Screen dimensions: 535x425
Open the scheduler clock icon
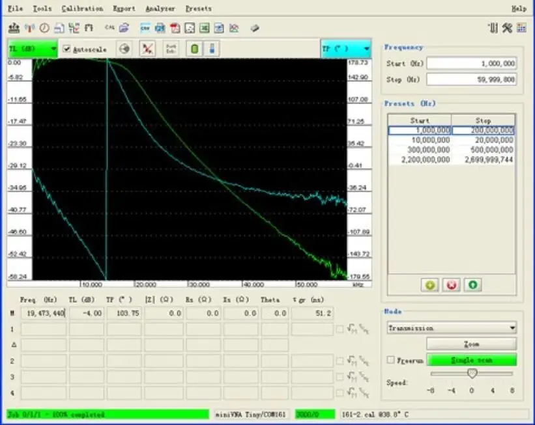point(44,28)
